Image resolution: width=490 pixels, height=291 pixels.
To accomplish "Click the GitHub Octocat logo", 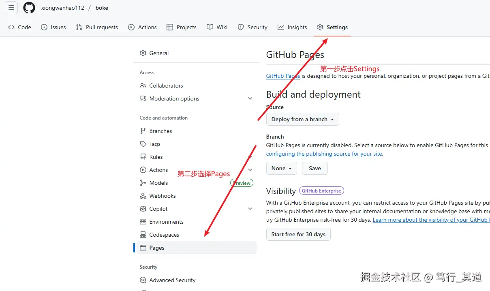I will pyautogui.click(x=29, y=8).
